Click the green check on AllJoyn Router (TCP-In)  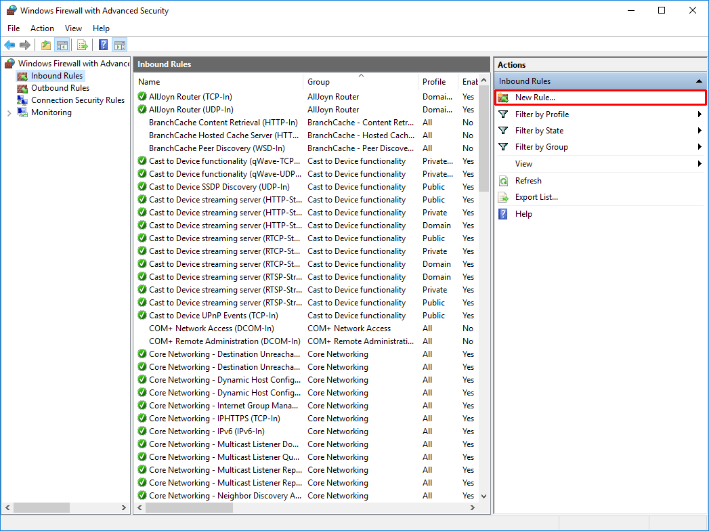[x=142, y=97]
